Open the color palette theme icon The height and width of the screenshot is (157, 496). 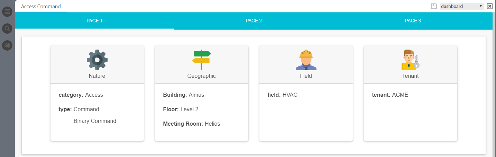tap(7, 45)
